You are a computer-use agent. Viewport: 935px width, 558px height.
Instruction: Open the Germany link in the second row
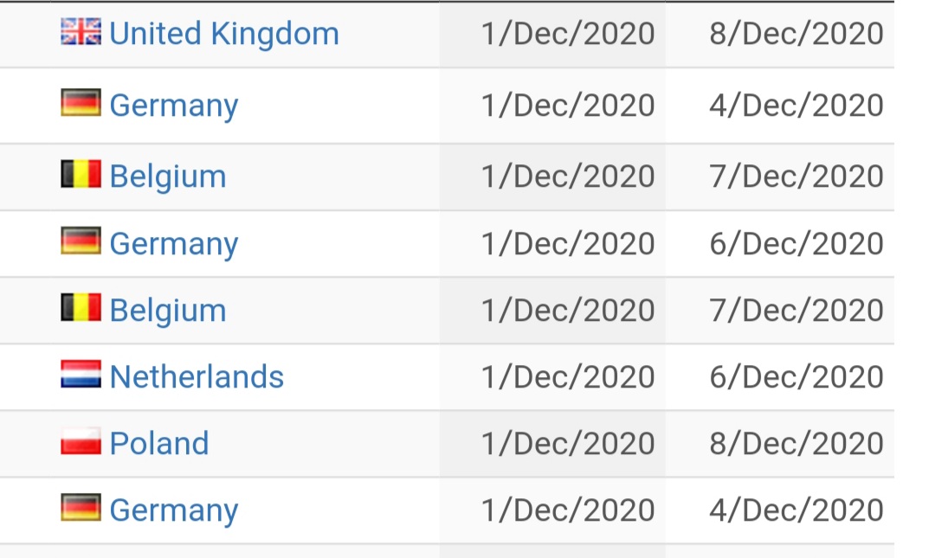click(174, 106)
